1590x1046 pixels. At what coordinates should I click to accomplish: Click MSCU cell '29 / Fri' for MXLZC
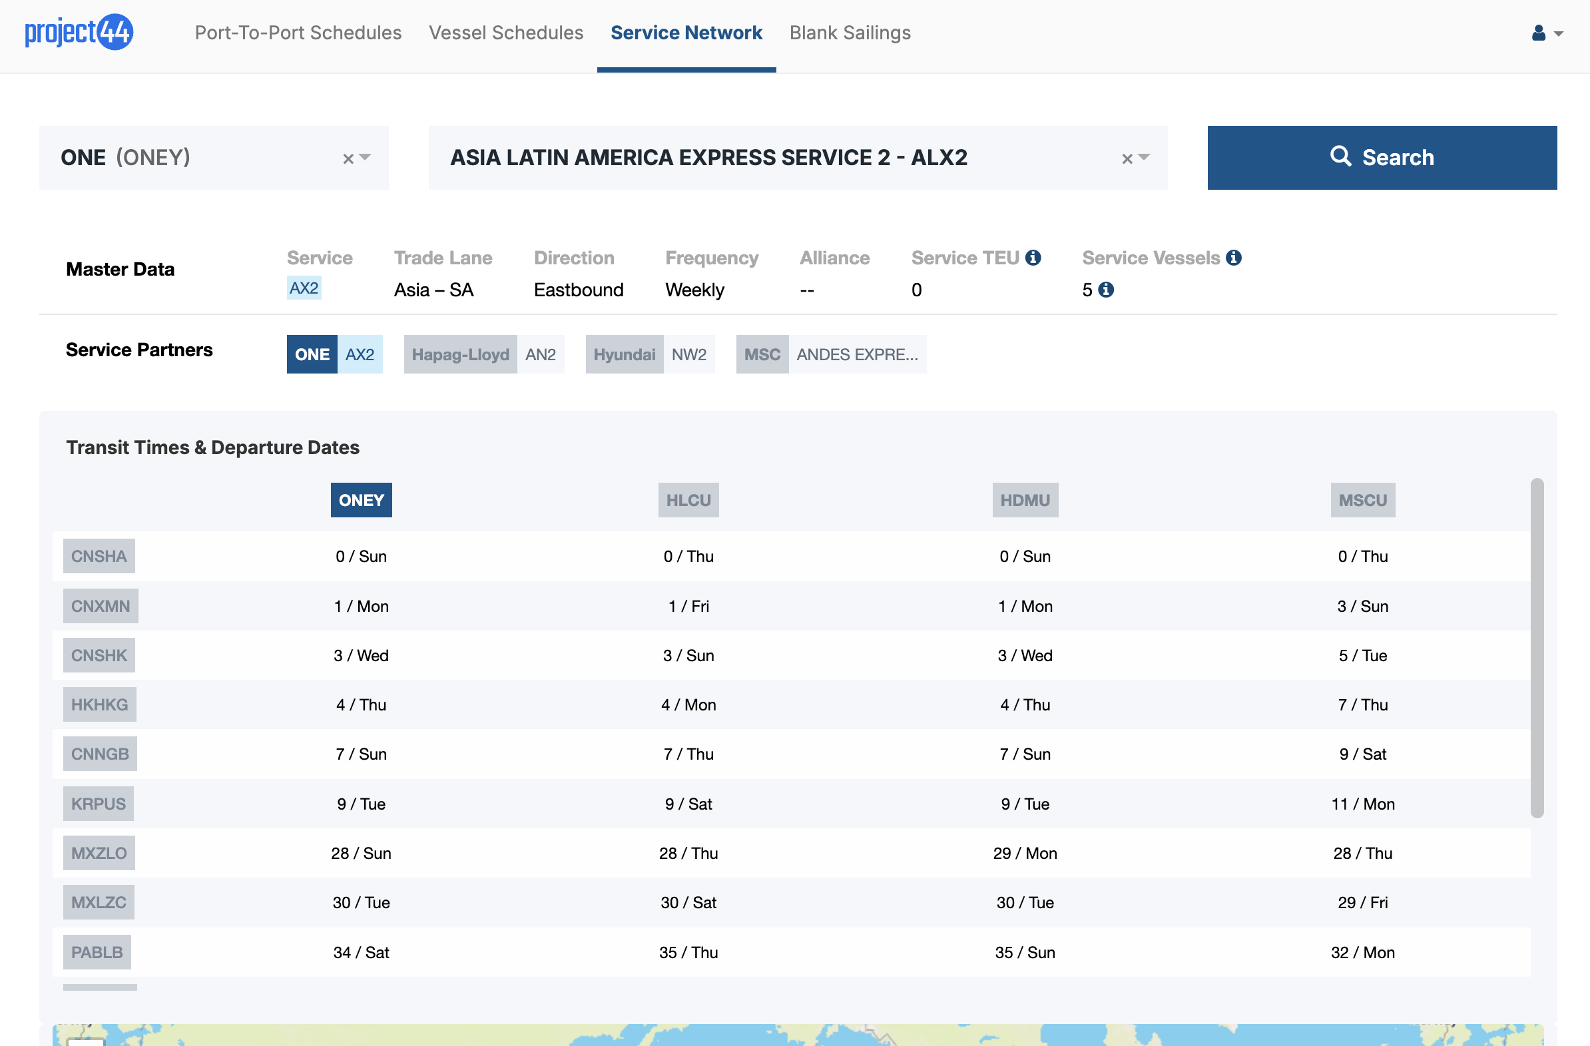(1362, 903)
